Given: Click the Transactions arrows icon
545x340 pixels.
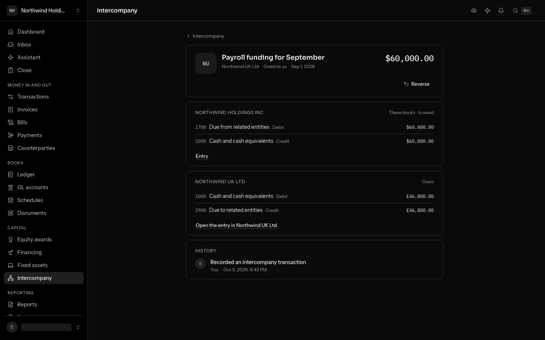Looking at the screenshot, I should [x=11, y=97].
